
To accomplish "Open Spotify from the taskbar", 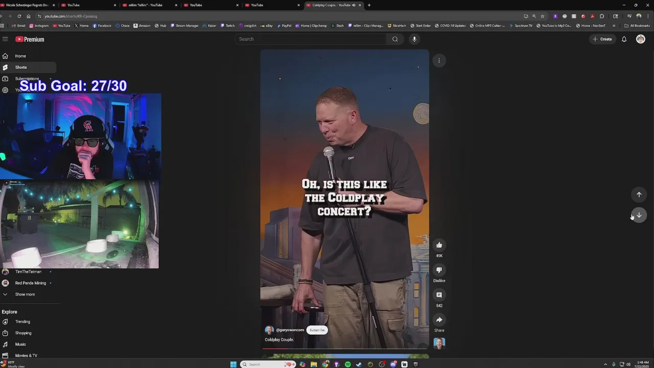I will [x=348, y=364].
